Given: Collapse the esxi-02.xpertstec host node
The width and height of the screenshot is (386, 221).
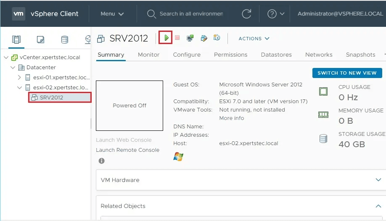Looking at the screenshot, I should tap(19, 87).
